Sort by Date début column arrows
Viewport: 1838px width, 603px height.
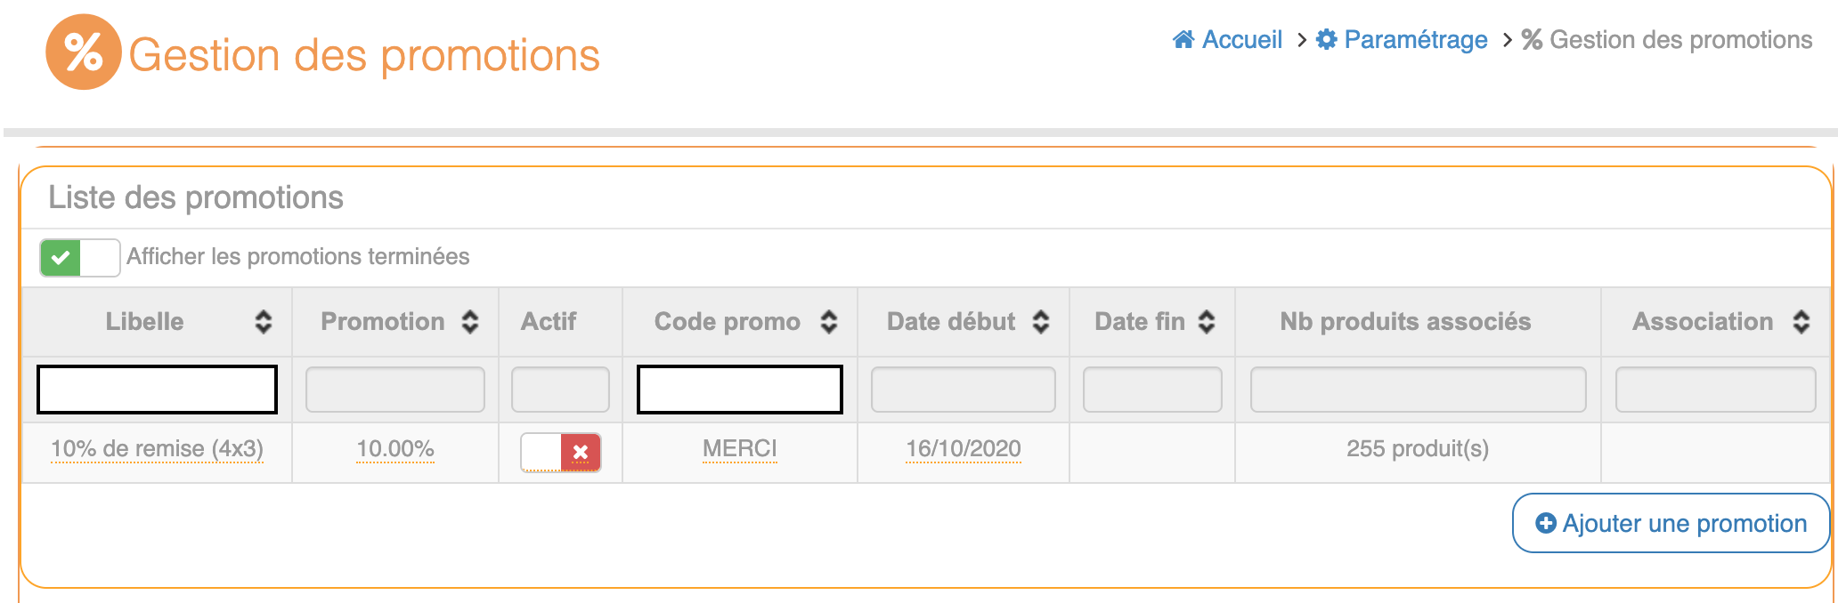tap(1040, 322)
